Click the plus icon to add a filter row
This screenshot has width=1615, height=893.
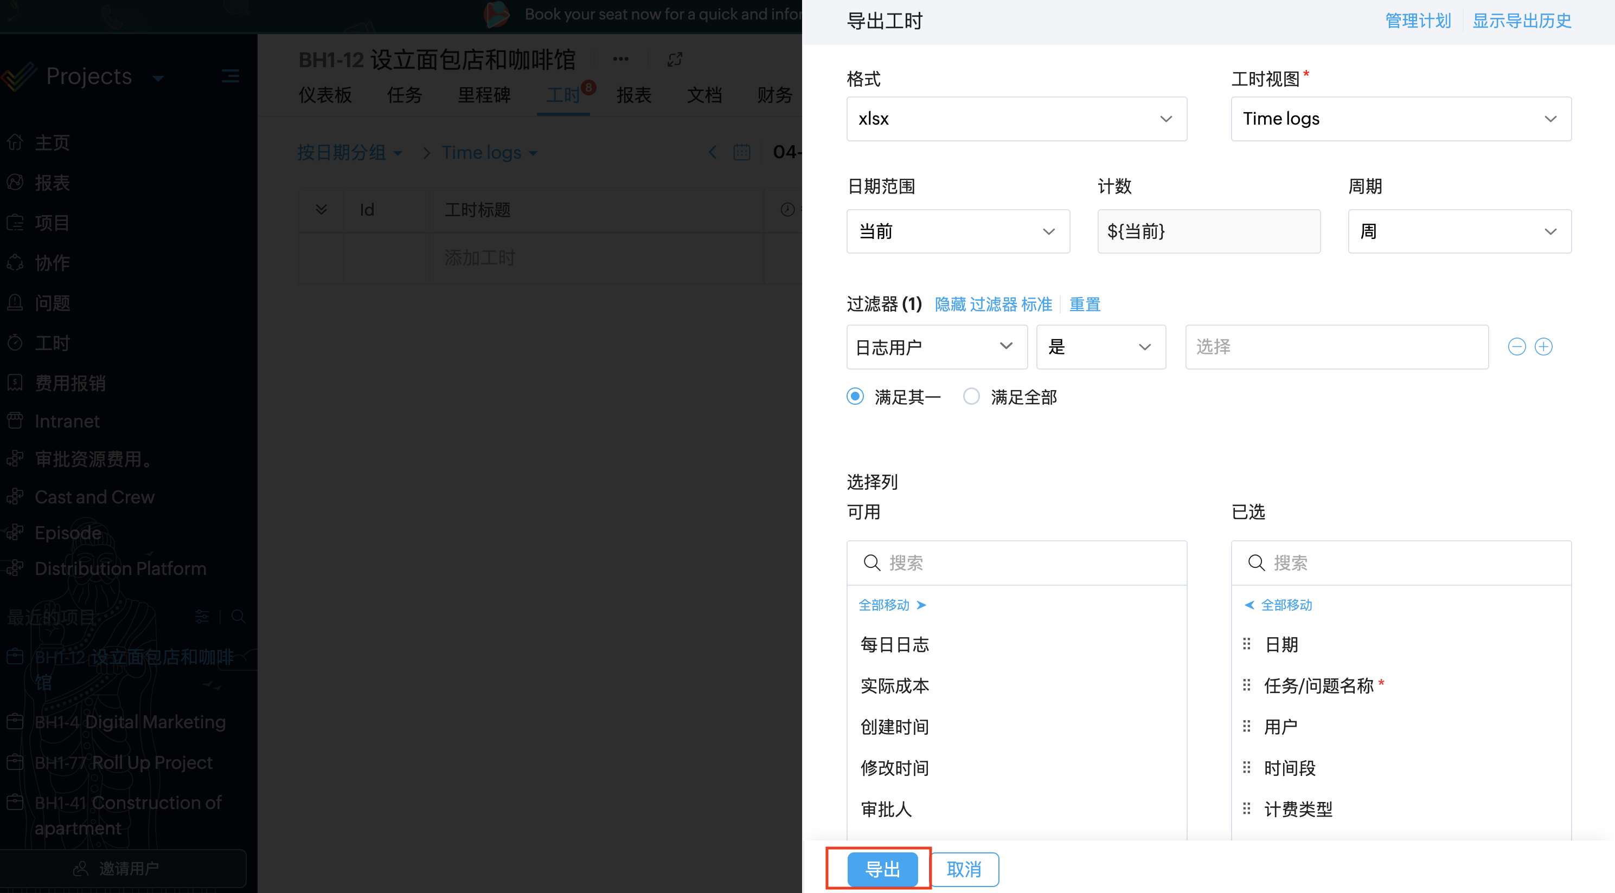point(1543,346)
